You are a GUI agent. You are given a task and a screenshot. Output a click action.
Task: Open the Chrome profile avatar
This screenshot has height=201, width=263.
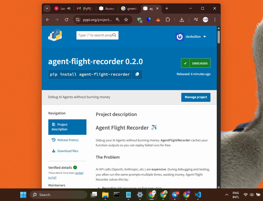[205, 20]
